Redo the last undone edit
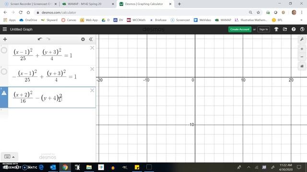The width and height of the screenshot is (307, 172). coord(48,39)
